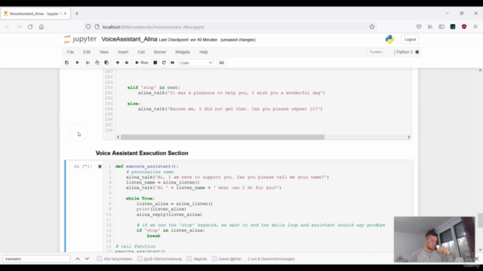The height and width of the screenshot is (271, 483).
Task: Open Pocket save icon in toolbar
Action: pos(419,27)
